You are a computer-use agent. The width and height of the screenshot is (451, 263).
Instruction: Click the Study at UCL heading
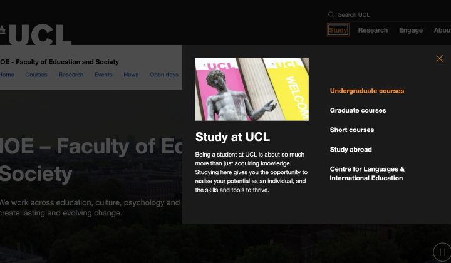[232, 137]
